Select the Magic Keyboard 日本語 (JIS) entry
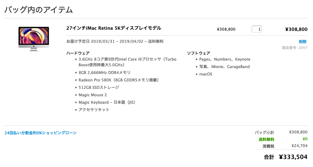313x167 pixels. (107, 102)
